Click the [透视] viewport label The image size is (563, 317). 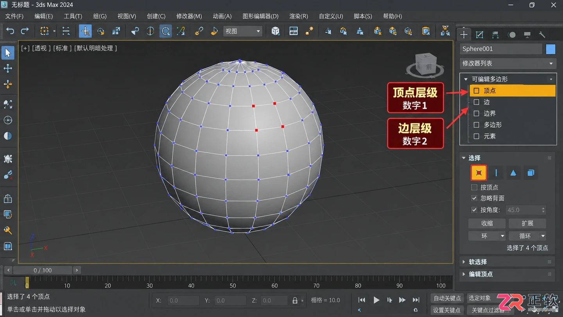[41, 48]
